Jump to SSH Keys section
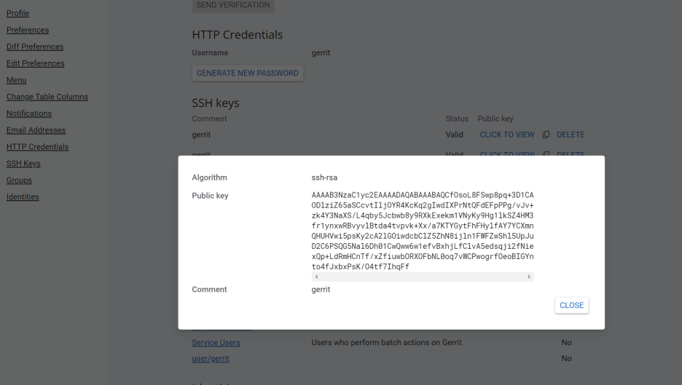 pos(23,163)
